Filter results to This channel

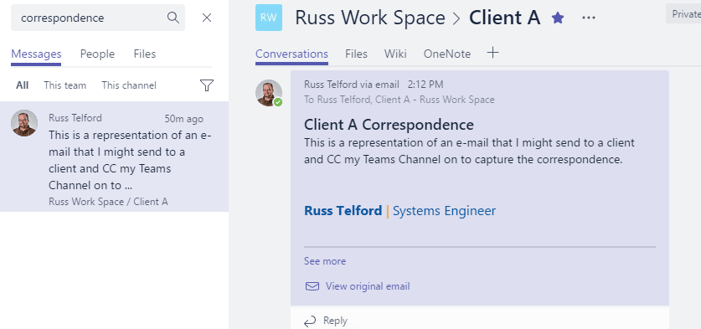pyautogui.click(x=129, y=85)
